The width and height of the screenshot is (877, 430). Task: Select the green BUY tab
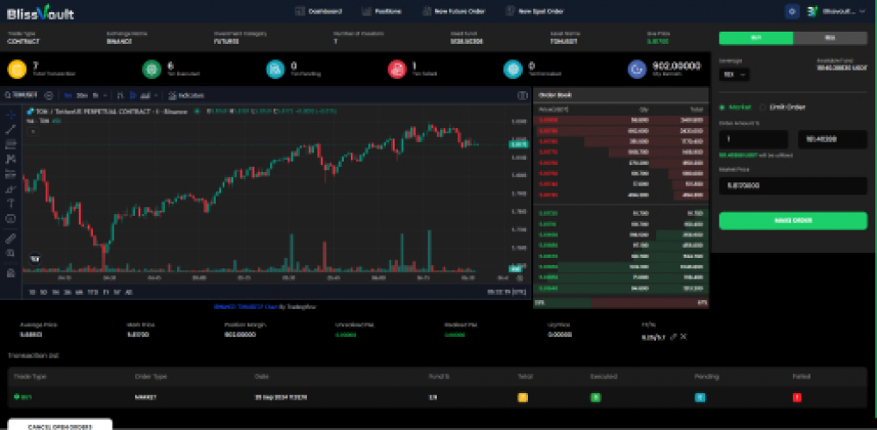tap(756, 38)
